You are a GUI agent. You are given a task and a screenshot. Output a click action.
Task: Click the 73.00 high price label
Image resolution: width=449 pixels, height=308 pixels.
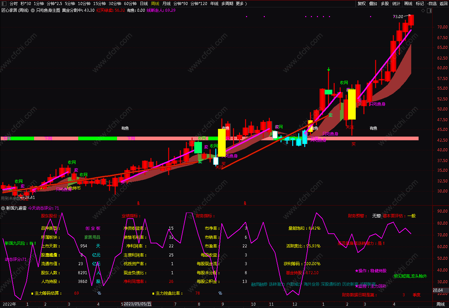point(398,16)
